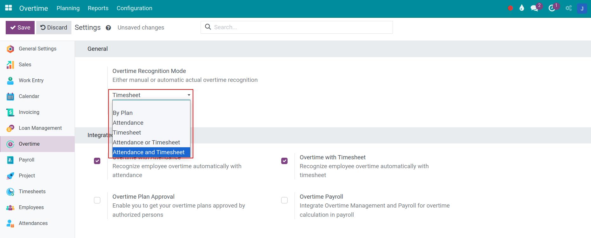Select By Plan in the dropdown list
Image resolution: width=591 pixels, height=238 pixels.
coord(151,113)
